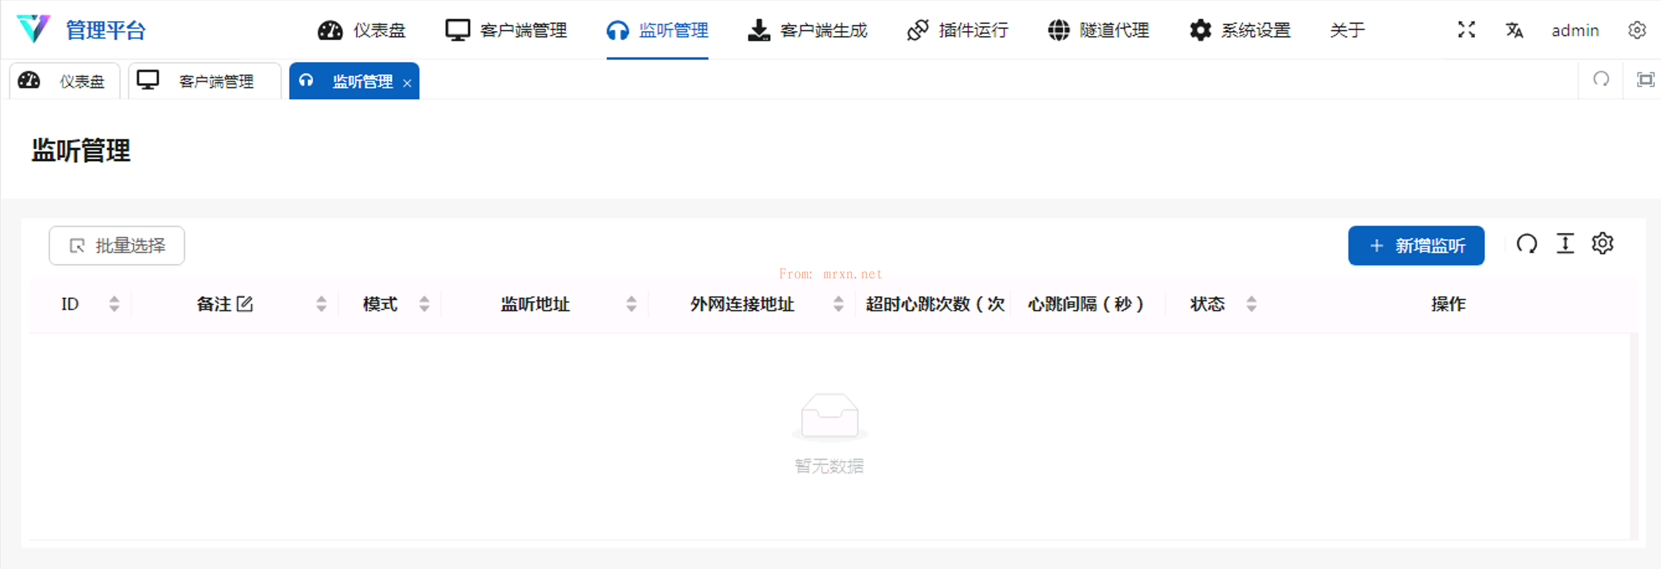
Task: Sort table by 外网连接地址 column
Action: pos(838,304)
